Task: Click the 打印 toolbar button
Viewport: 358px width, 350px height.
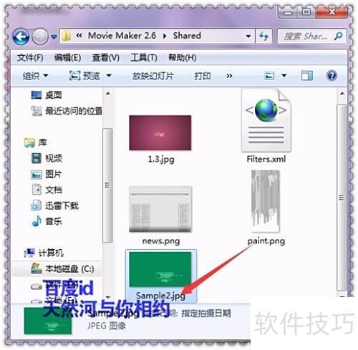Action: point(203,76)
